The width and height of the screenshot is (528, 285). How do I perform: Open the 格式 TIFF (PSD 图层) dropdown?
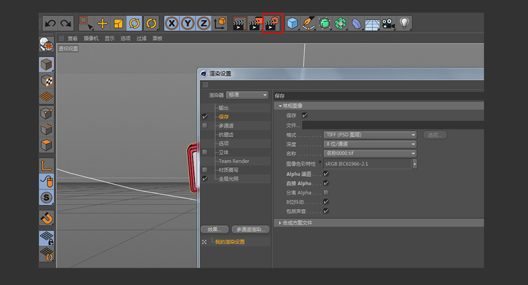(370, 135)
